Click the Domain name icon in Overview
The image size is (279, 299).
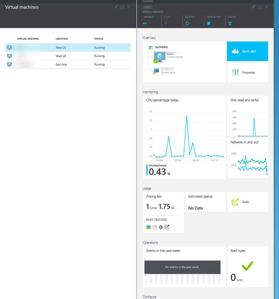tap(156, 71)
